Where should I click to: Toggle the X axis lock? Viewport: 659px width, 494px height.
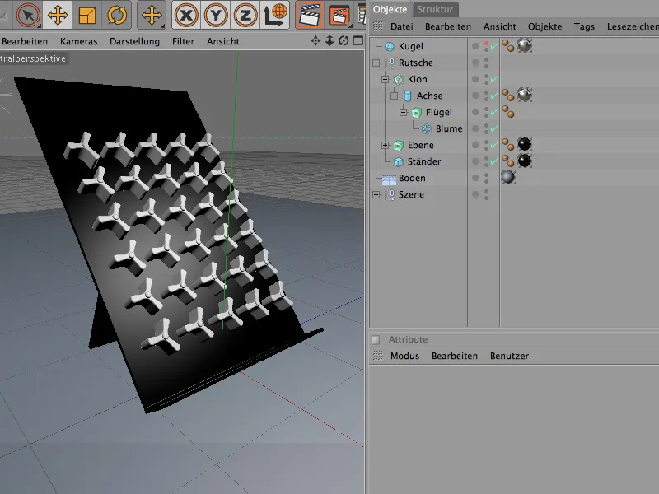click(x=186, y=15)
